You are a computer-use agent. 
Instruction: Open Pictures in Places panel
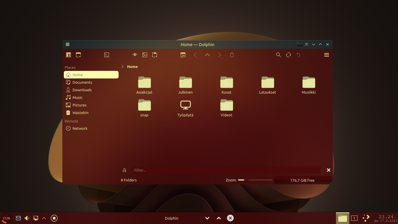coord(91,105)
